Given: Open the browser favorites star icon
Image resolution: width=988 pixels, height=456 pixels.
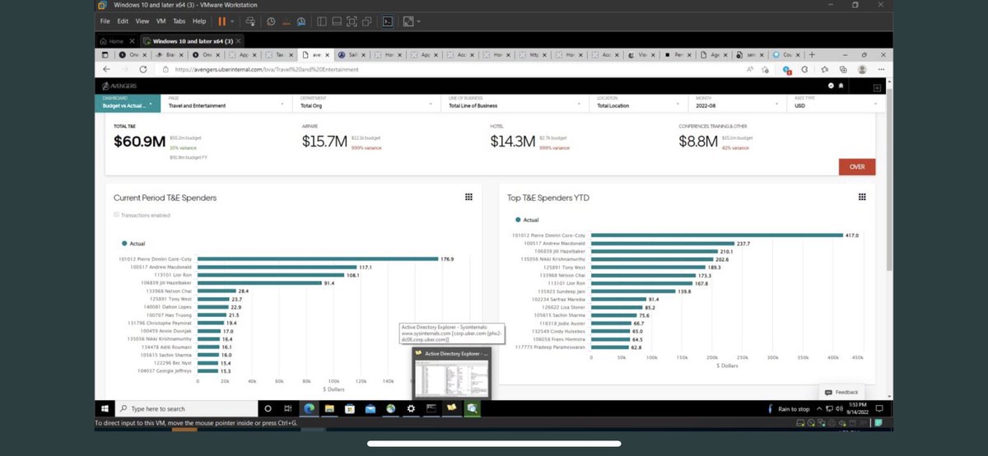Looking at the screenshot, I should tap(825, 70).
